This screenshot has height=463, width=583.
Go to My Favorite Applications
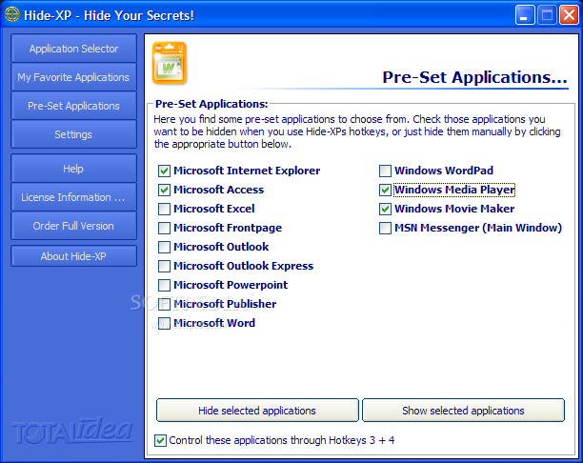coord(73,77)
